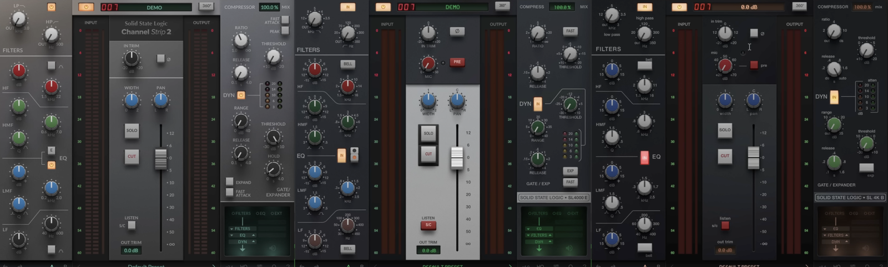Click compressor mix 100.0% field on Channel Strip 2
This screenshot has height=267, width=888.
pos(269,7)
